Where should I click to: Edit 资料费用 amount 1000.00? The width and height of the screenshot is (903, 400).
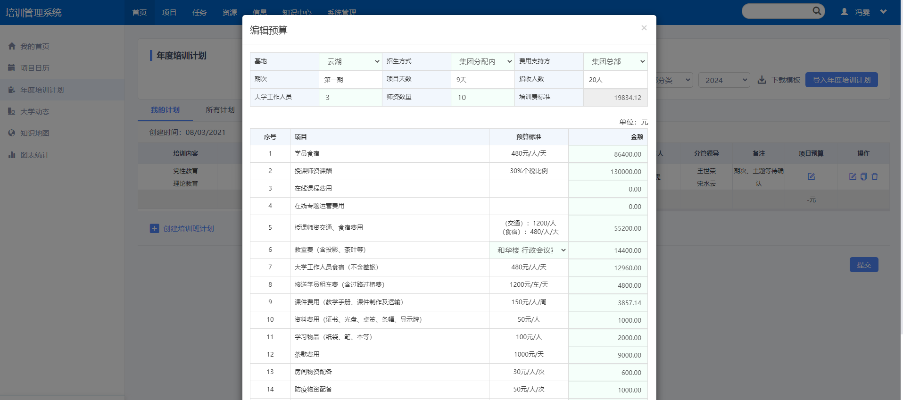click(608, 320)
